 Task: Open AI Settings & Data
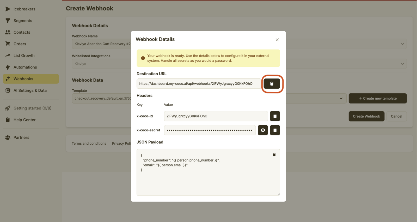tap(30, 90)
